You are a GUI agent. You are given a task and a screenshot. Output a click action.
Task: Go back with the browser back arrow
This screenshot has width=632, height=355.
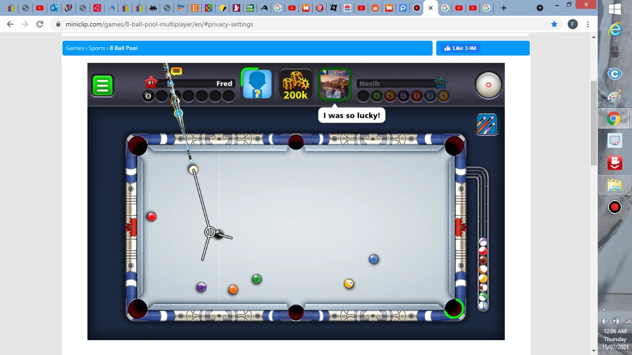click(10, 24)
